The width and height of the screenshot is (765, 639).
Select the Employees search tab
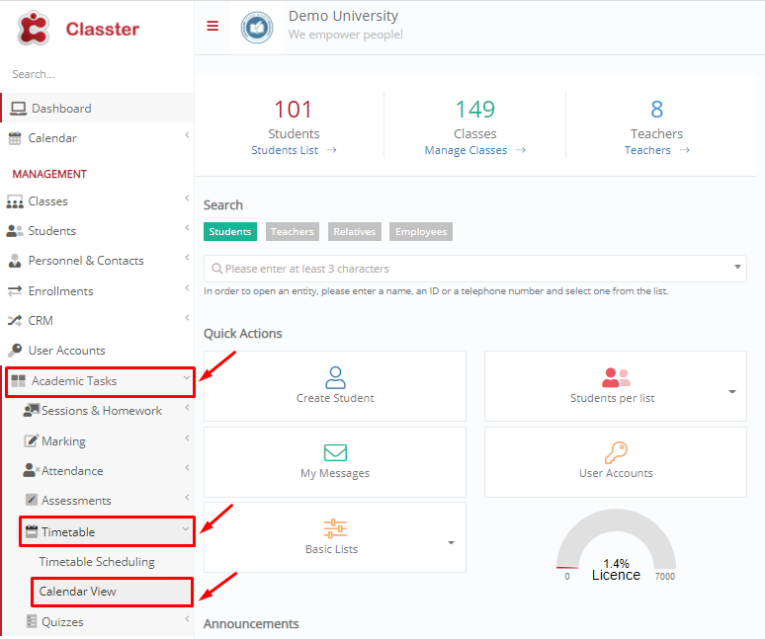click(x=421, y=231)
